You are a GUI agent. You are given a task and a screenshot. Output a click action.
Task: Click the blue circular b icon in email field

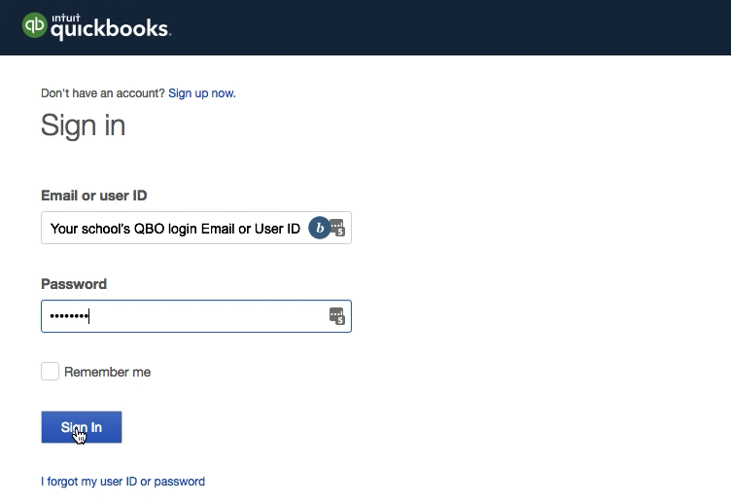coord(320,228)
